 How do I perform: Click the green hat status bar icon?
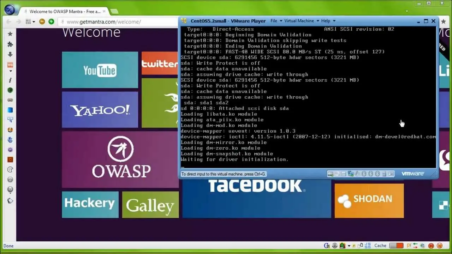[342, 246]
